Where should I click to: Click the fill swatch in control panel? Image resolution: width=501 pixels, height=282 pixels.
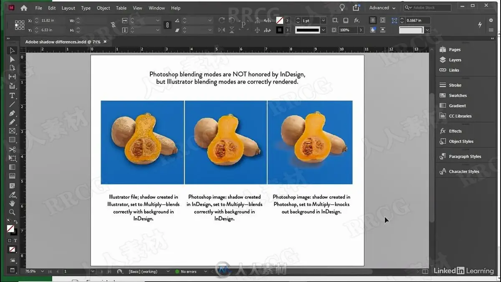pos(279,20)
